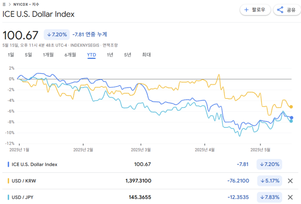Click the dark blue Dollar Index endpoint dot
Screen dimensions: 301x204
pyautogui.click(x=291, y=118)
